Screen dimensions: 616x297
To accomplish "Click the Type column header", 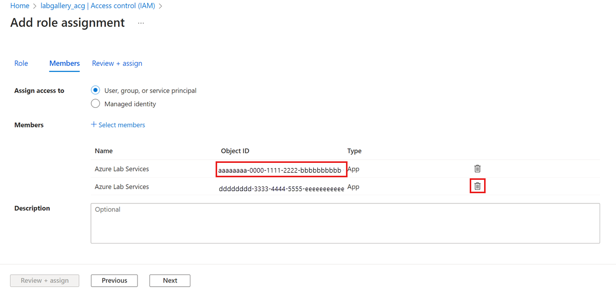I will [354, 151].
